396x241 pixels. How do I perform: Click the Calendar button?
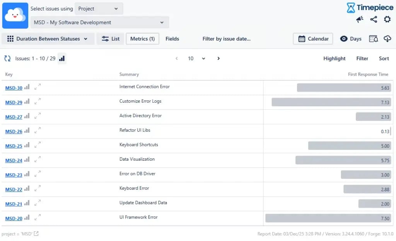(x=313, y=39)
